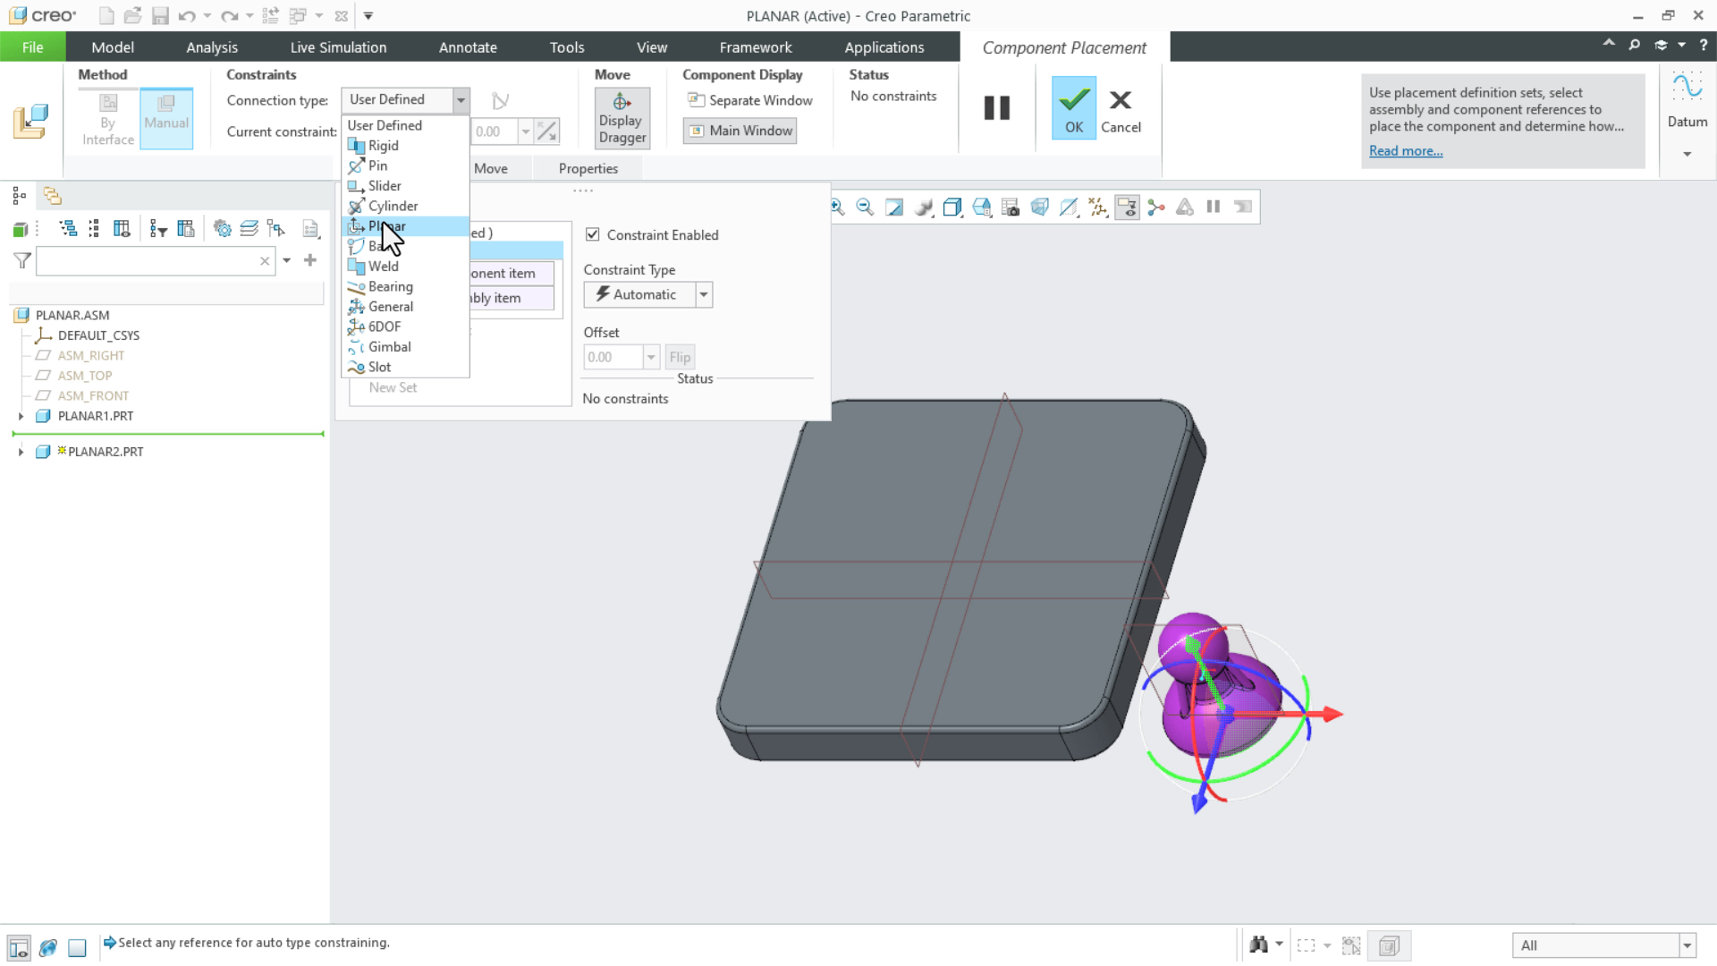Open the selection filter All dropdown
The width and height of the screenshot is (1717, 966).
1687,945
